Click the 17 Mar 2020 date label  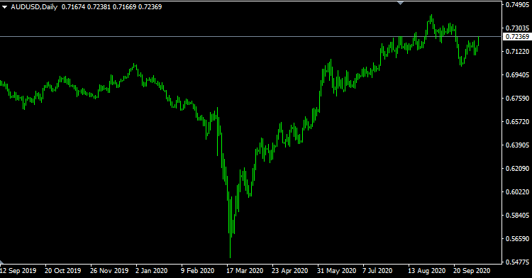tap(245, 270)
